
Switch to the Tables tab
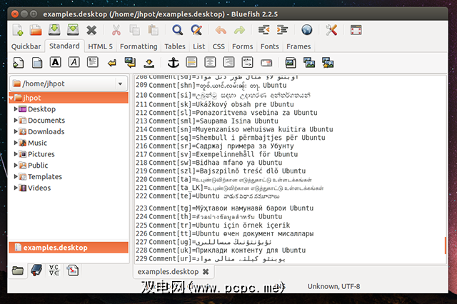(174, 46)
